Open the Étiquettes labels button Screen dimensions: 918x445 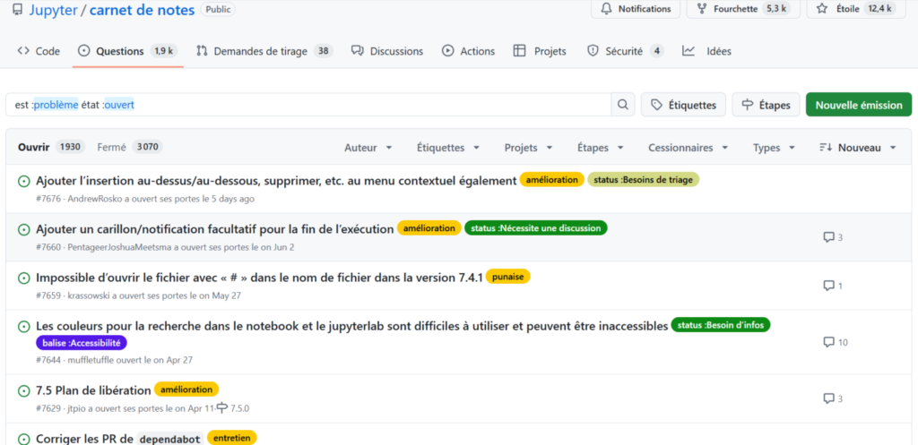pos(683,105)
